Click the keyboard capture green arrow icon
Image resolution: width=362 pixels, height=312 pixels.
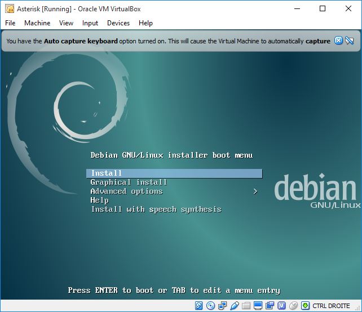point(305,306)
